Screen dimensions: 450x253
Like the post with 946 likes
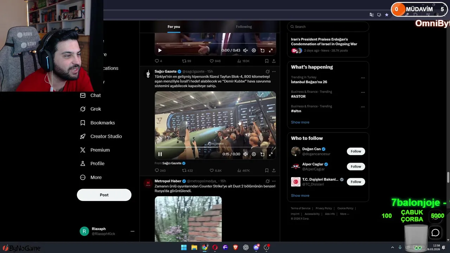(215, 61)
